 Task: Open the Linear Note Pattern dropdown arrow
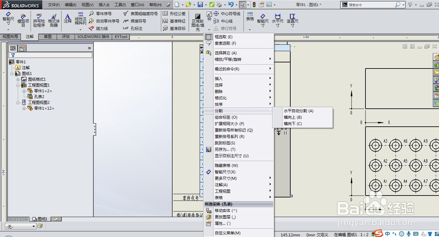click(x=81, y=30)
